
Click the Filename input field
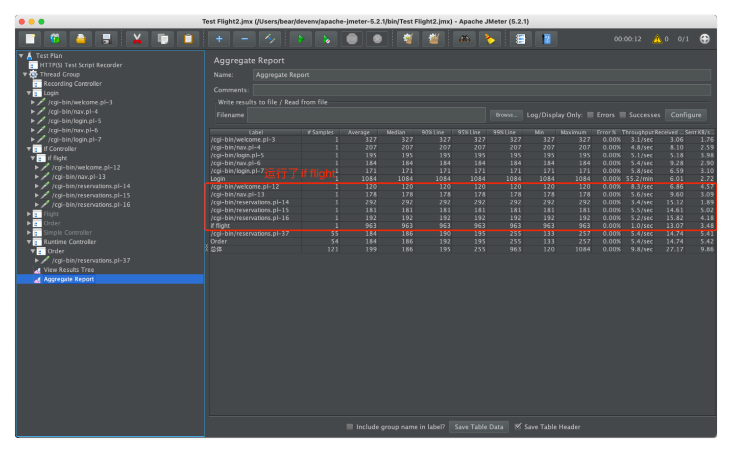tap(366, 115)
